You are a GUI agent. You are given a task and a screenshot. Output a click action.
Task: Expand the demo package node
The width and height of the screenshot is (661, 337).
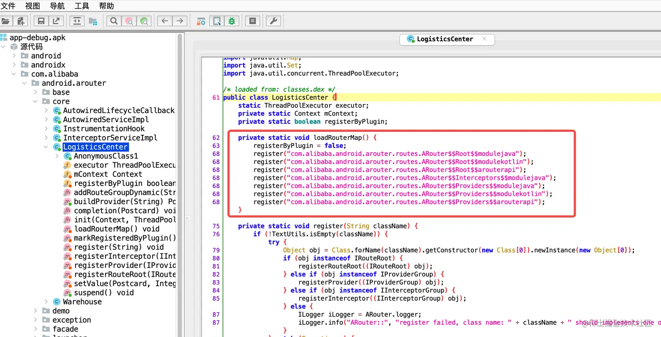click(x=35, y=311)
